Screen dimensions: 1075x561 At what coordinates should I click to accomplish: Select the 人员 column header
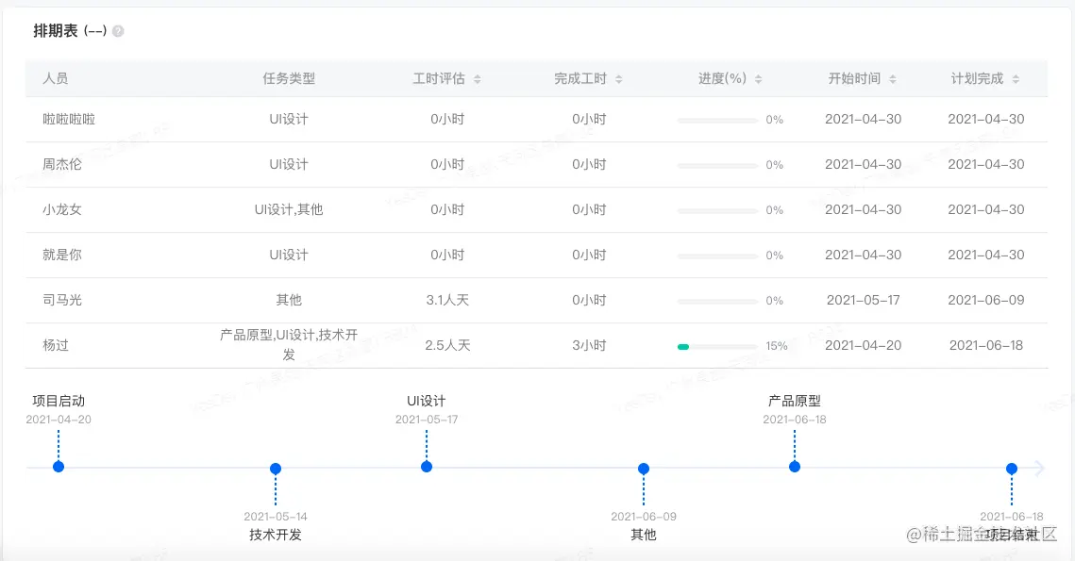[x=57, y=78]
